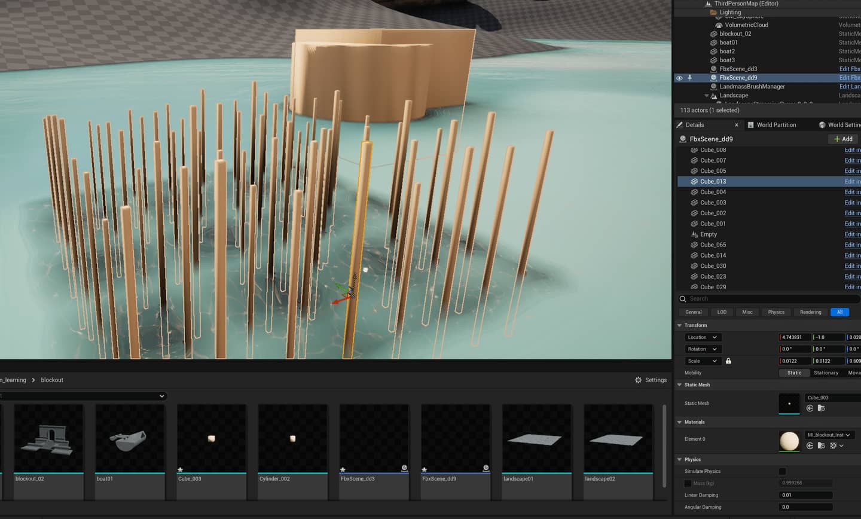Screen dimensions: 861x519
Task: Open the MI_blockout_Inst material dropdown
Action: click(829, 435)
